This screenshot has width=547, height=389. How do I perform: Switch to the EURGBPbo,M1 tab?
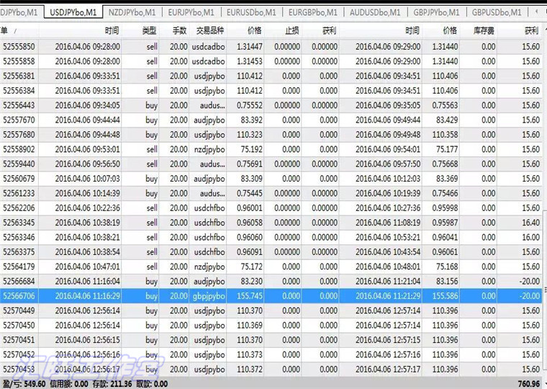313,12
